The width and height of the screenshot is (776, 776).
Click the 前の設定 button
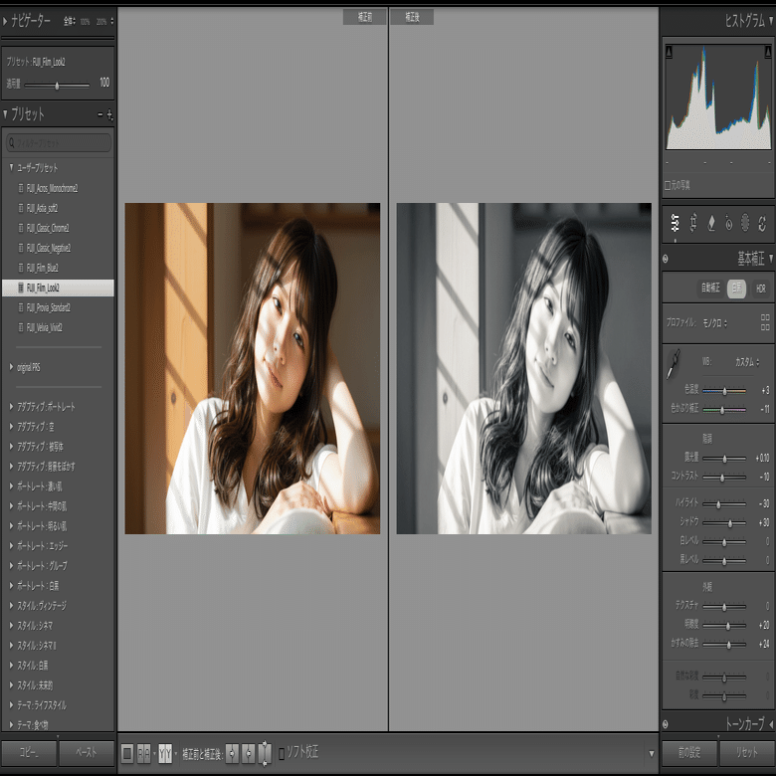pyautogui.click(x=689, y=753)
